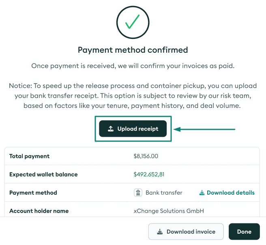The width and height of the screenshot is (266, 245).
Task: Click the Expected wallet balance label
Action: [43, 174]
